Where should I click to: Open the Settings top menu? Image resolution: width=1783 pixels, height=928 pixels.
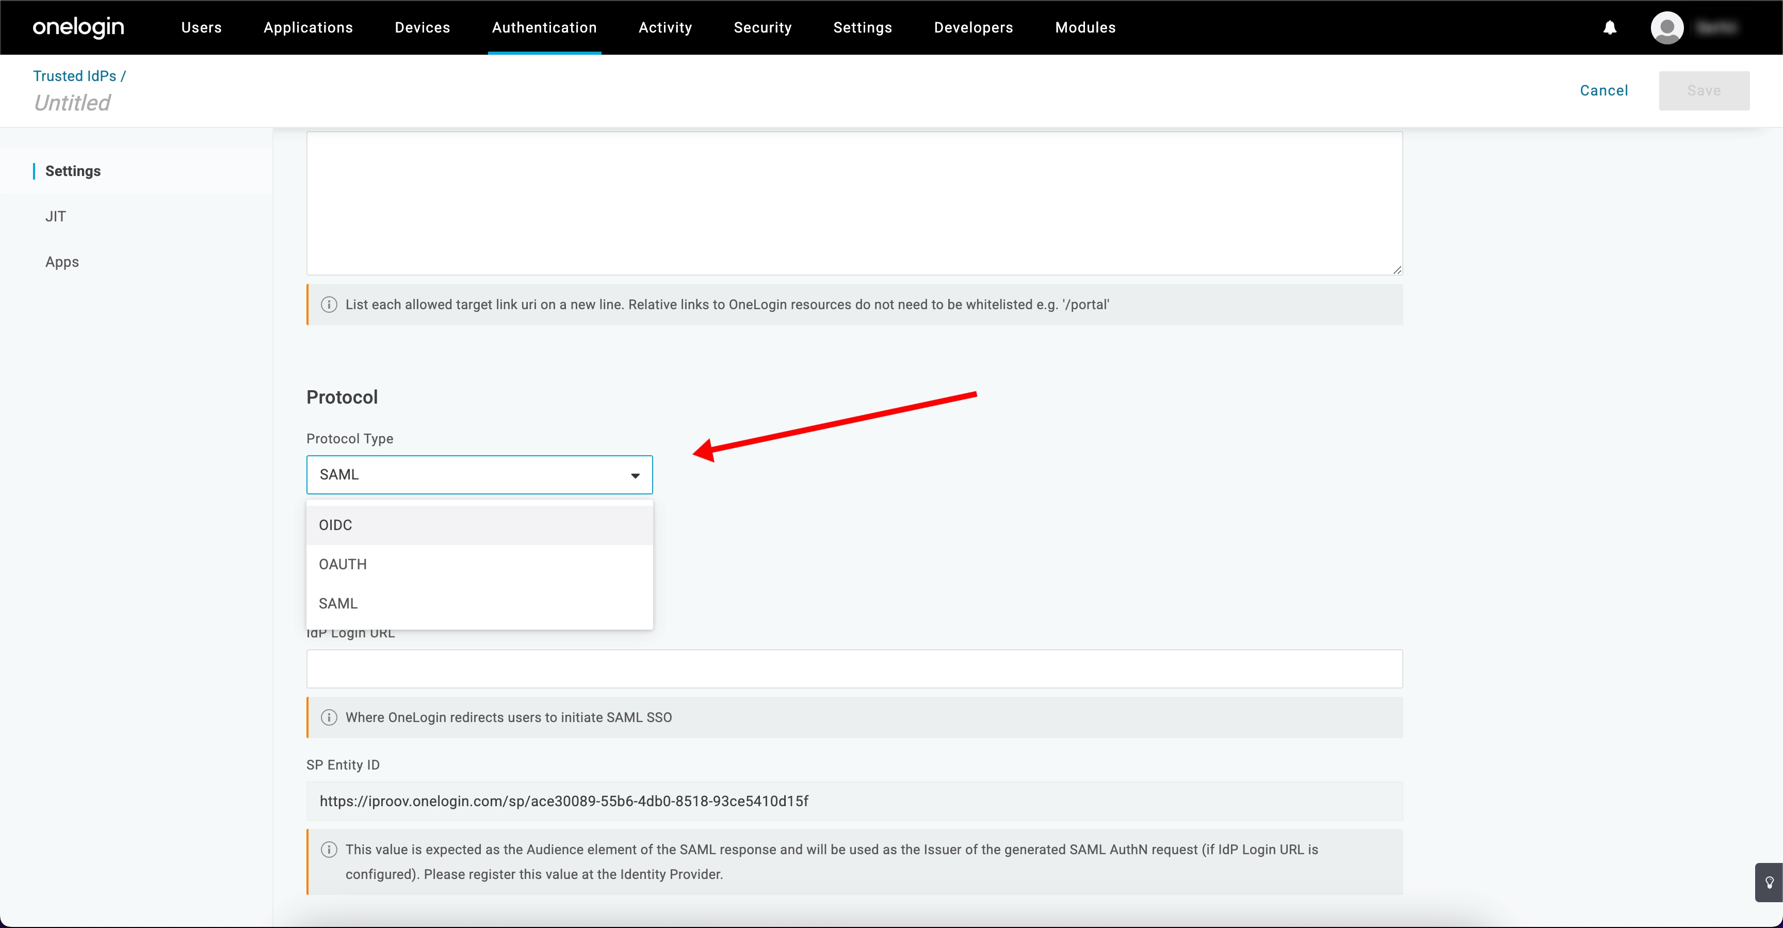tap(863, 28)
